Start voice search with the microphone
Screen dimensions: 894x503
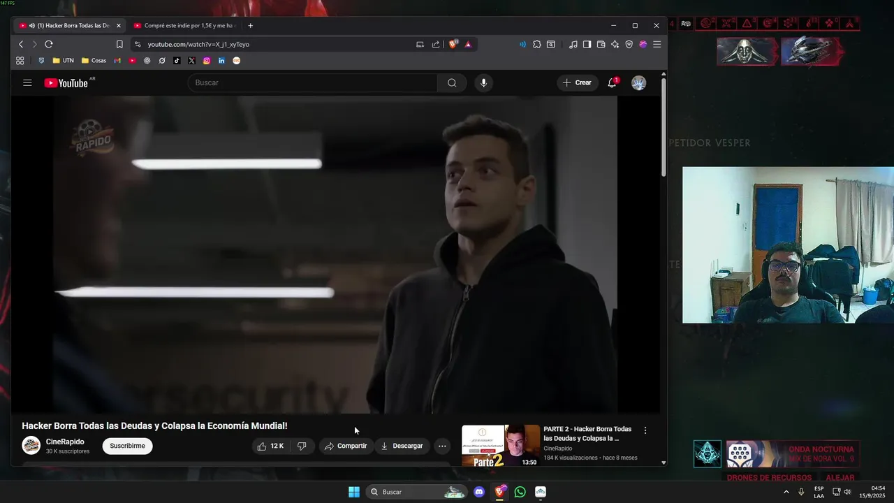483,82
